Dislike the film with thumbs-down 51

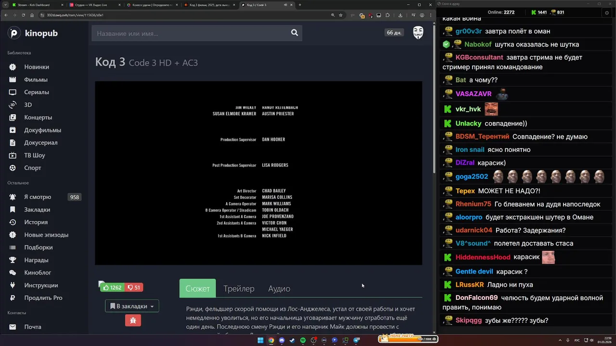134,287
